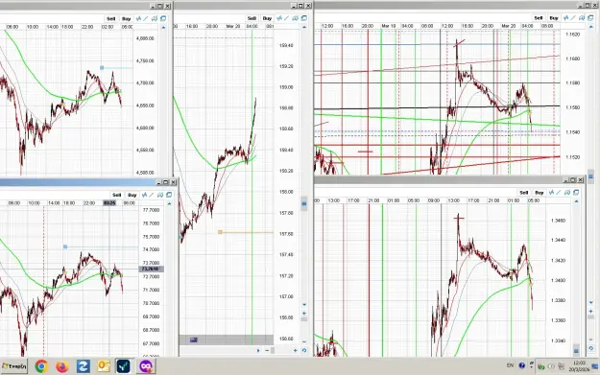
Task: Click right arrow on the 159.00 chart bottom bar
Action: 258,350
